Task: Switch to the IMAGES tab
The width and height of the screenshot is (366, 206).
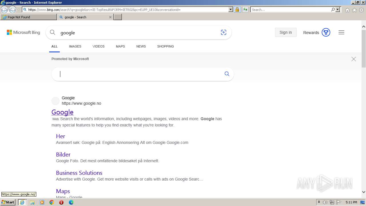Action: coord(75,46)
